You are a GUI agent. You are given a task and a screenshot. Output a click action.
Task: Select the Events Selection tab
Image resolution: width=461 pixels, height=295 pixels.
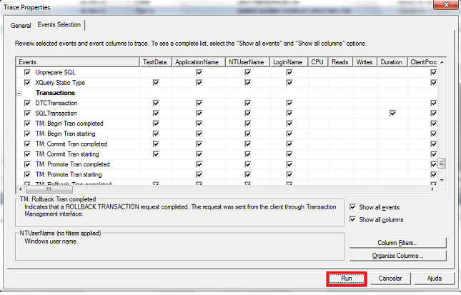(x=59, y=25)
